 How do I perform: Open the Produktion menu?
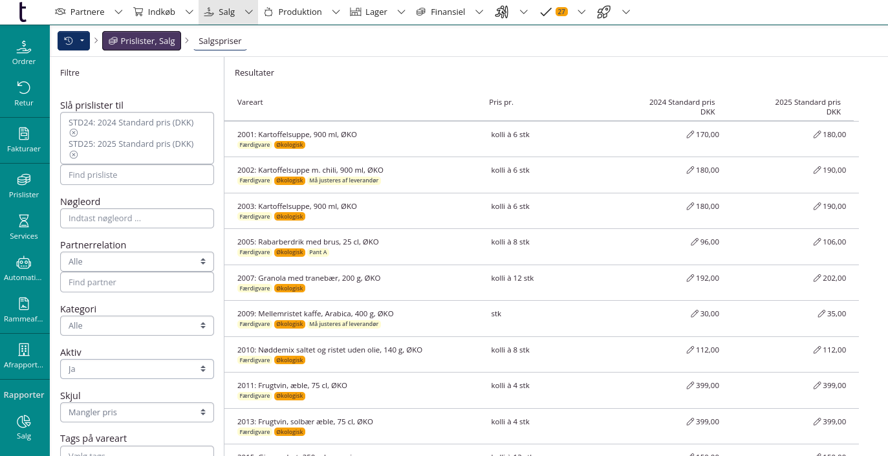point(293,12)
